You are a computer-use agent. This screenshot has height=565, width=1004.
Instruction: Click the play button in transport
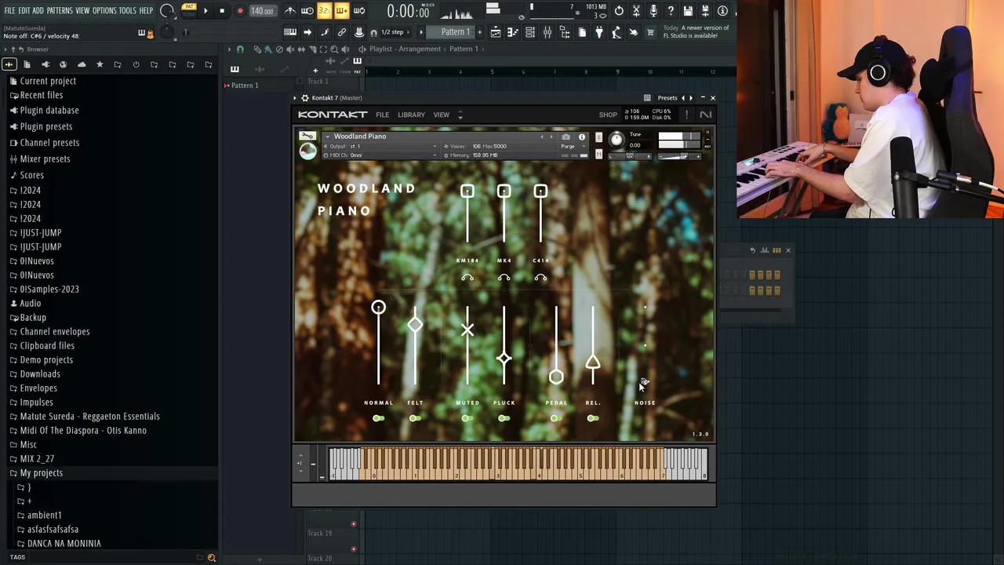click(x=206, y=11)
